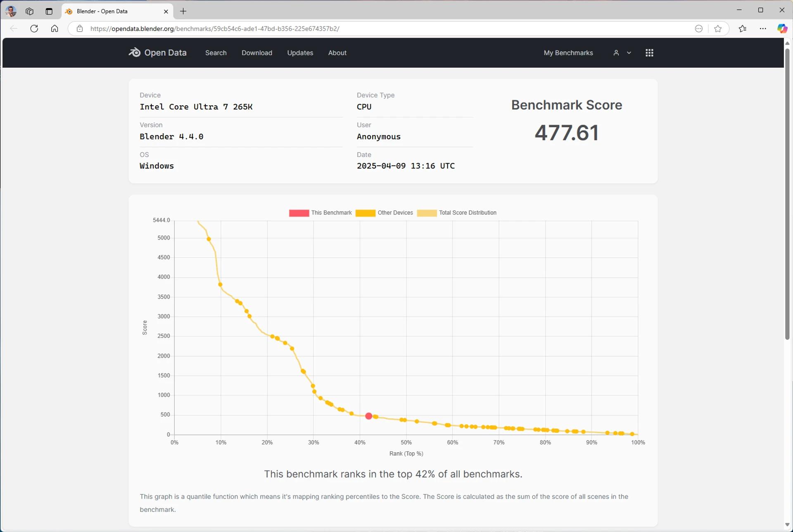This screenshot has height=532, width=793.
Task: Go to the Updates page
Action: coord(300,53)
